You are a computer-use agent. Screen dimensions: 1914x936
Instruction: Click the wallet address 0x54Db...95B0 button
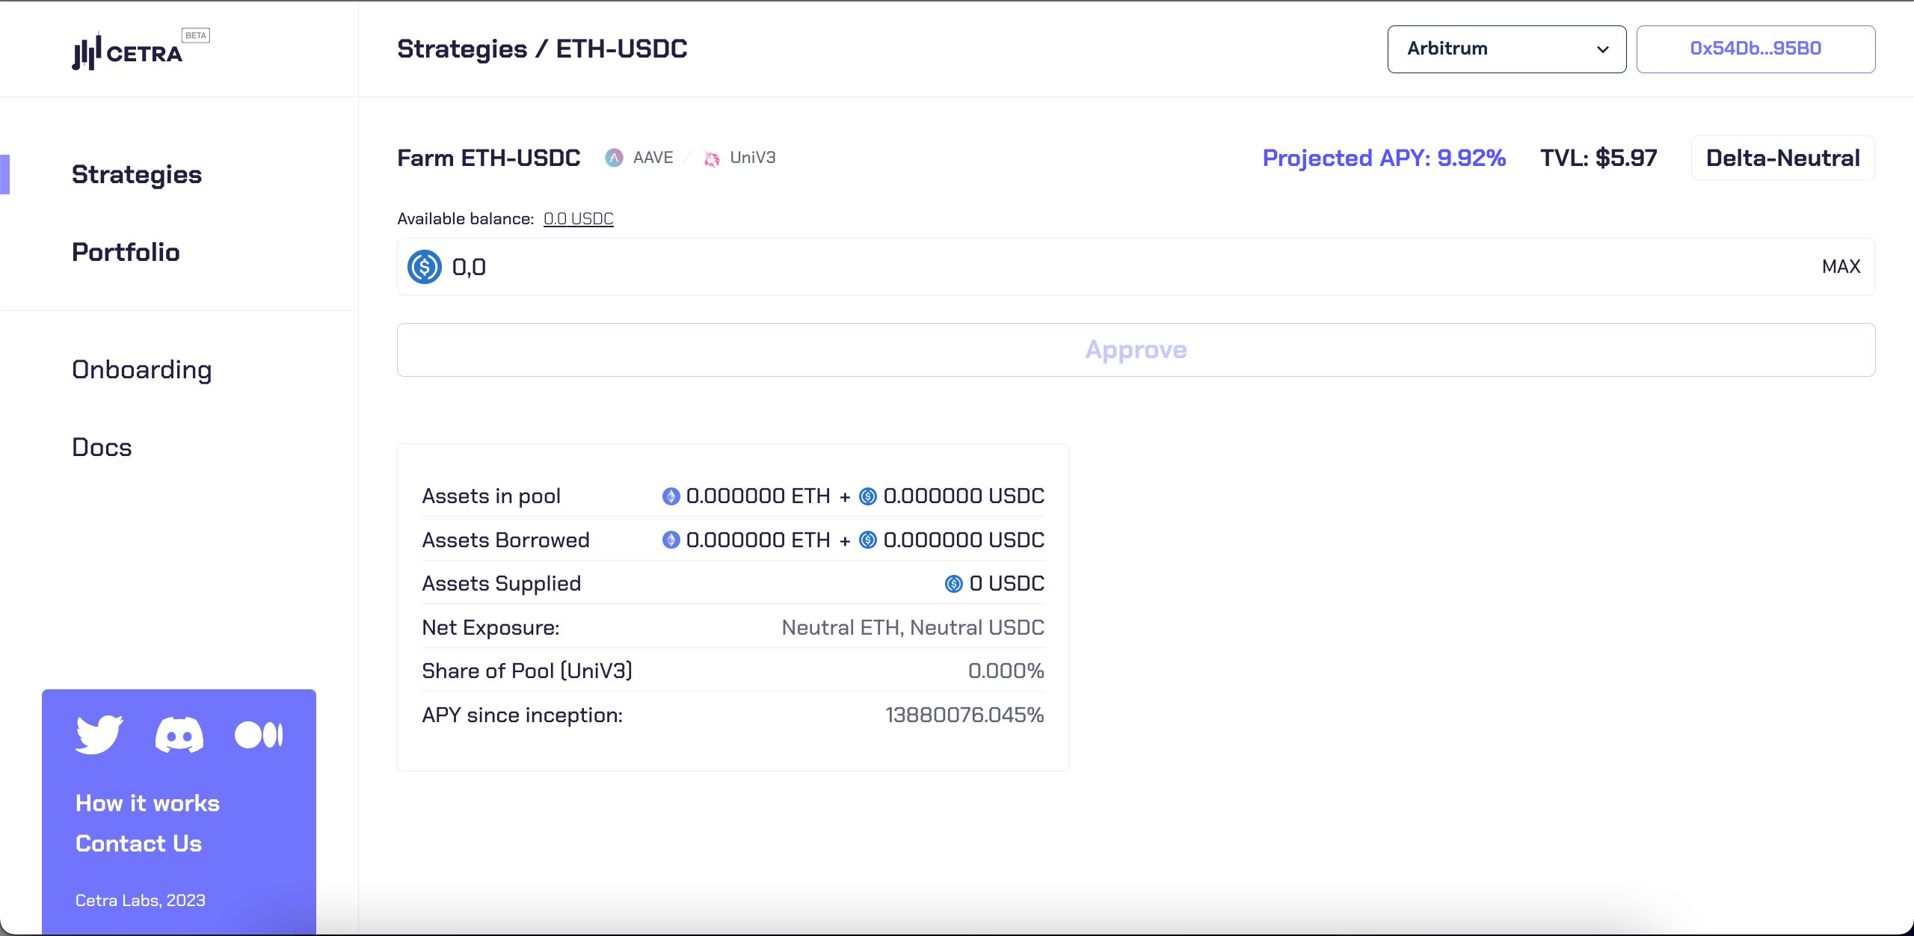click(1755, 49)
